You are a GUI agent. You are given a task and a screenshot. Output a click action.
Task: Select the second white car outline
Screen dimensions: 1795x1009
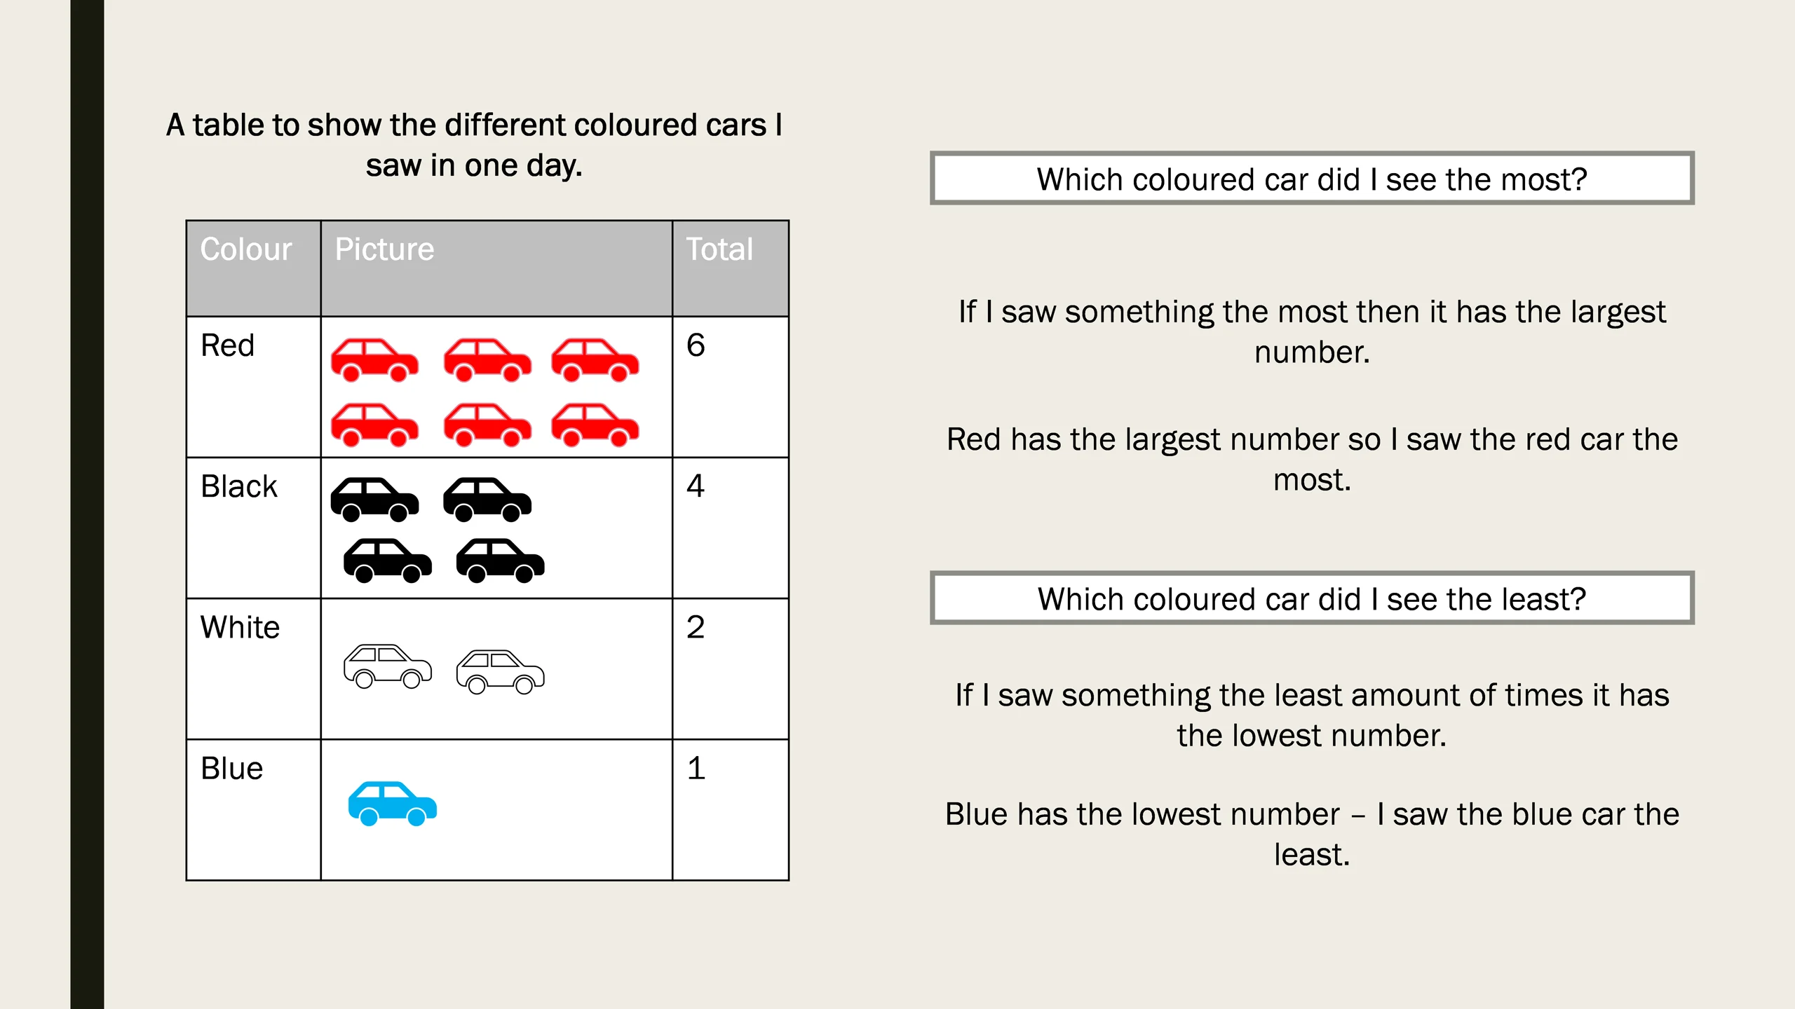(501, 672)
